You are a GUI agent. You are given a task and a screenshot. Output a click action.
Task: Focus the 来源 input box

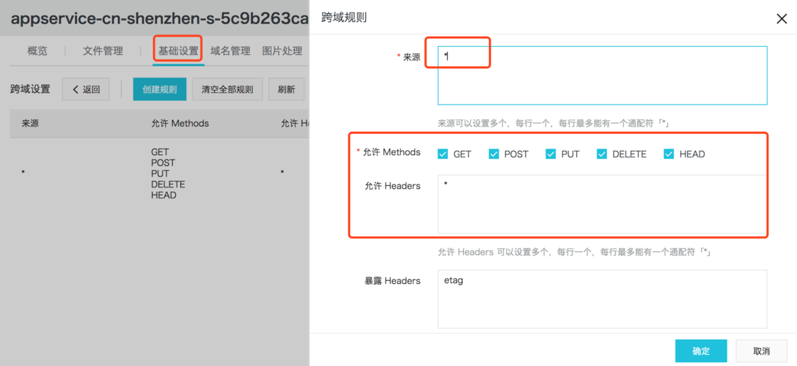tap(602, 75)
